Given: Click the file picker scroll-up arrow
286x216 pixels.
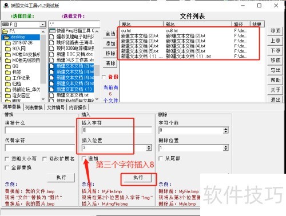Looking at the screenshot, I should point(97,31).
